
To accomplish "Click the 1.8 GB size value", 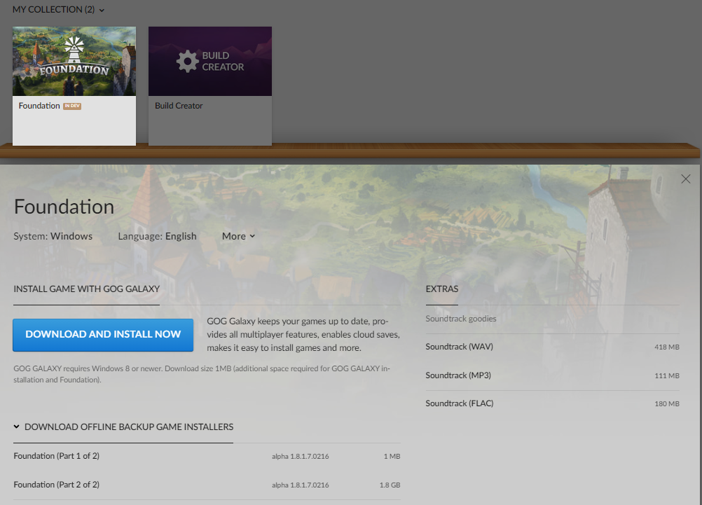I will coord(390,485).
